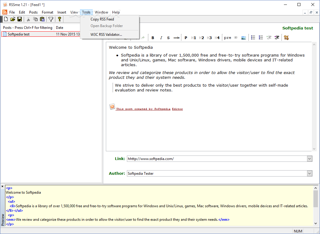Click the orange crop-style icon at toolbar end
This screenshot has height=234, width=320.
tap(286, 38)
